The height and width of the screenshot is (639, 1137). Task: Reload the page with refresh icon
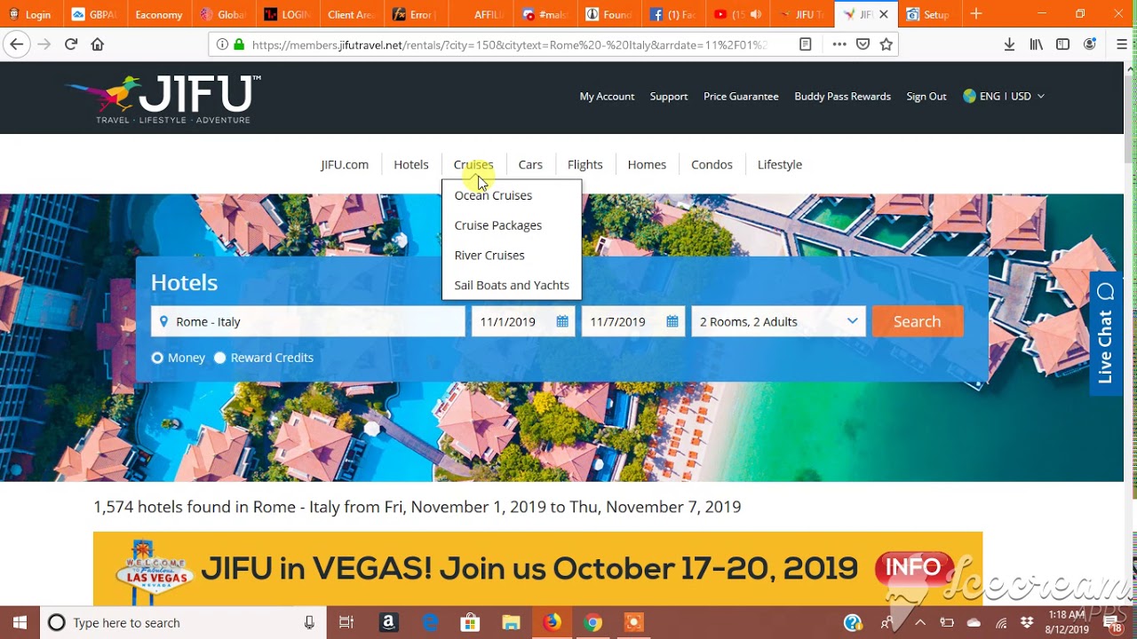pyautogui.click(x=71, y=44)
